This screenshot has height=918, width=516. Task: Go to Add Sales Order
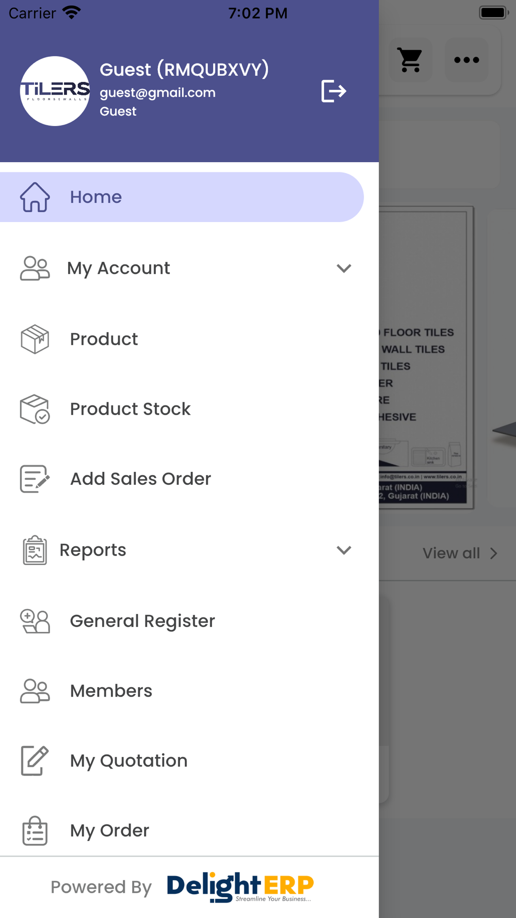pyautogui.click(x=140, y=479)
